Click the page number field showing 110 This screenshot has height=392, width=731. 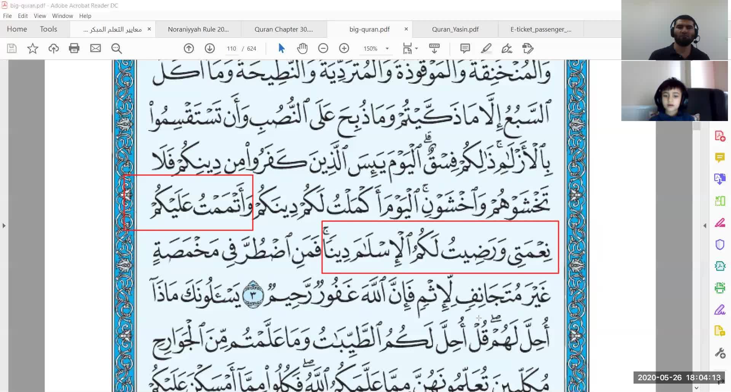tap(231, 49)
